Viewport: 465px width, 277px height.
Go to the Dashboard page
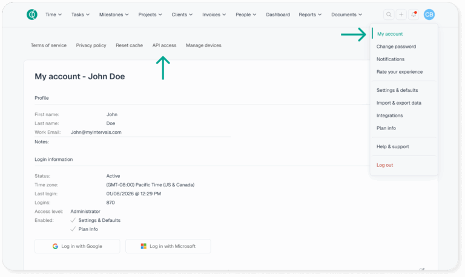coord(278,15)
